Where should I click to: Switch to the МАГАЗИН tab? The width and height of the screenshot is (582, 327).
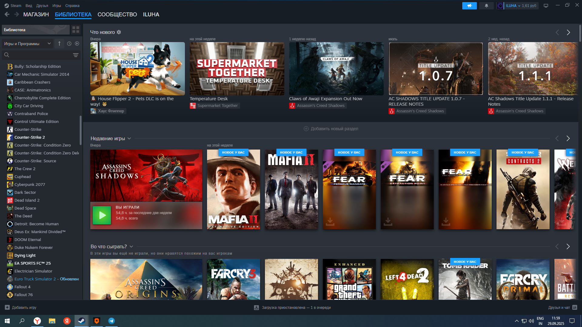coord(36,15)
